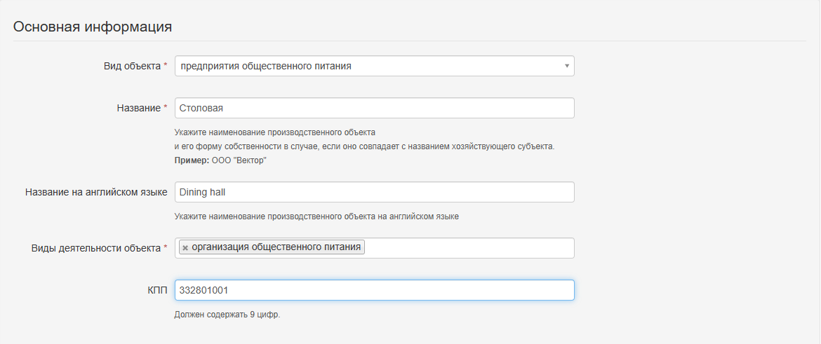The width and height of the screenshot is (821, 344).
Task: Place cursor in the КПП field
Action: point(374,290)
